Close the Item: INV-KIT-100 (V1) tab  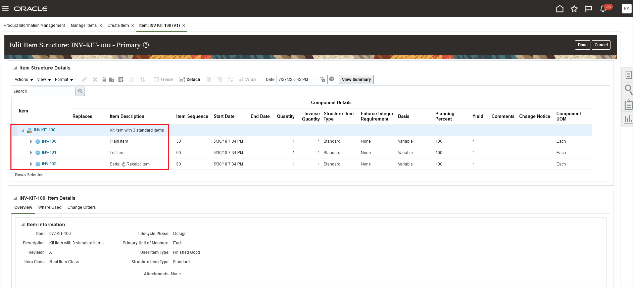(184, 26)
